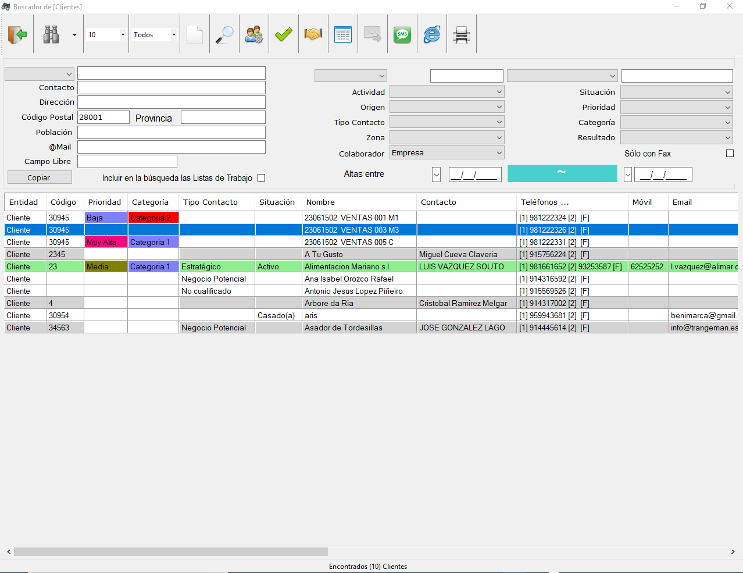Screen dimensions: 743x573
Task: Click the Email column header
Action: 703,202
